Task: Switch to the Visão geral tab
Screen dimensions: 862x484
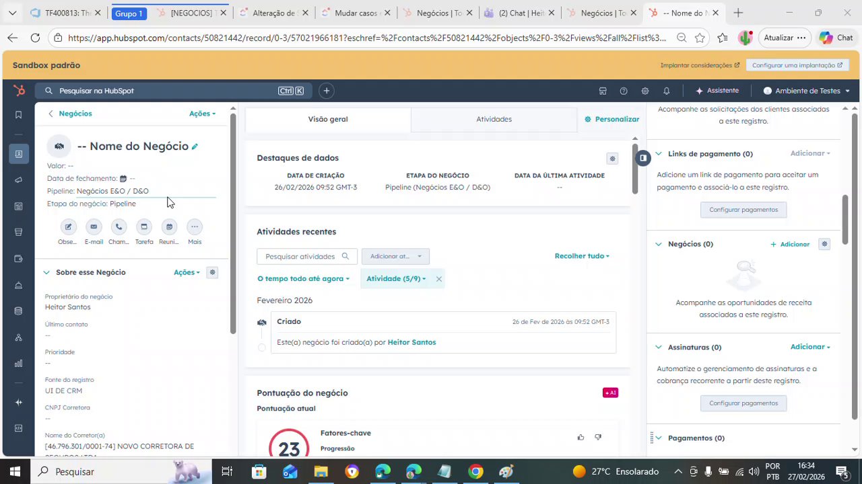Action: point(328,119)
